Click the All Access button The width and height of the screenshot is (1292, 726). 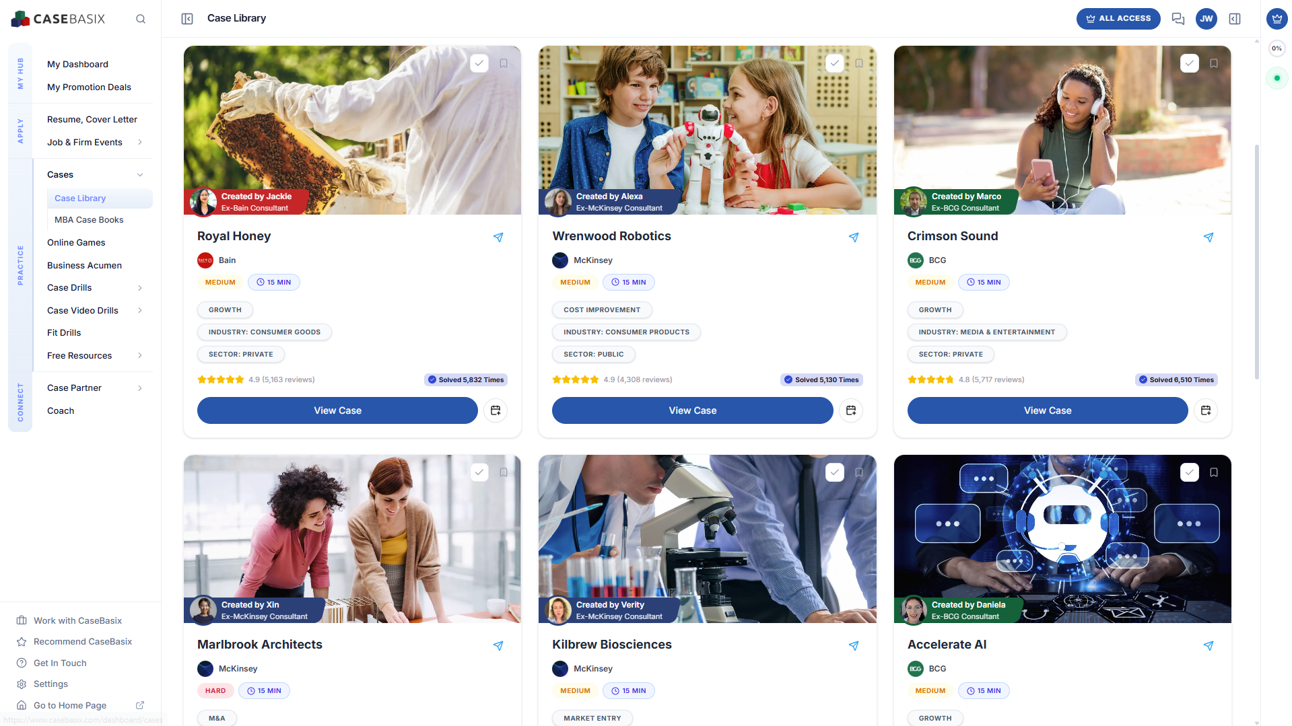pyautogui.click(x=1118, y=19)
